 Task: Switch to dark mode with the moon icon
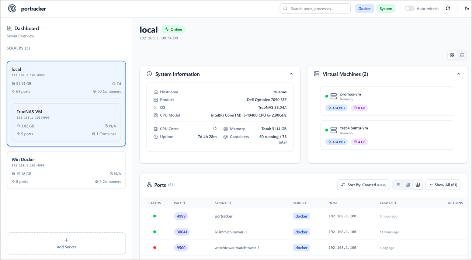[x=467, y=8]
